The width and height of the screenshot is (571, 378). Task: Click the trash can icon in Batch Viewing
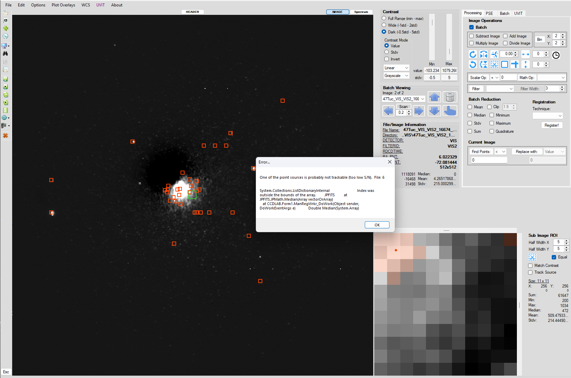(450, 97)
